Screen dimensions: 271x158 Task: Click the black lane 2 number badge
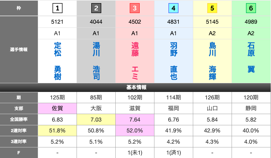click(96, 8)
